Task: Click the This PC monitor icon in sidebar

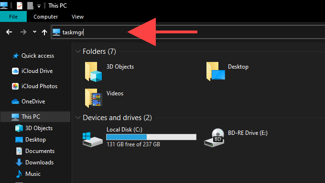Action: click(15, 117)
